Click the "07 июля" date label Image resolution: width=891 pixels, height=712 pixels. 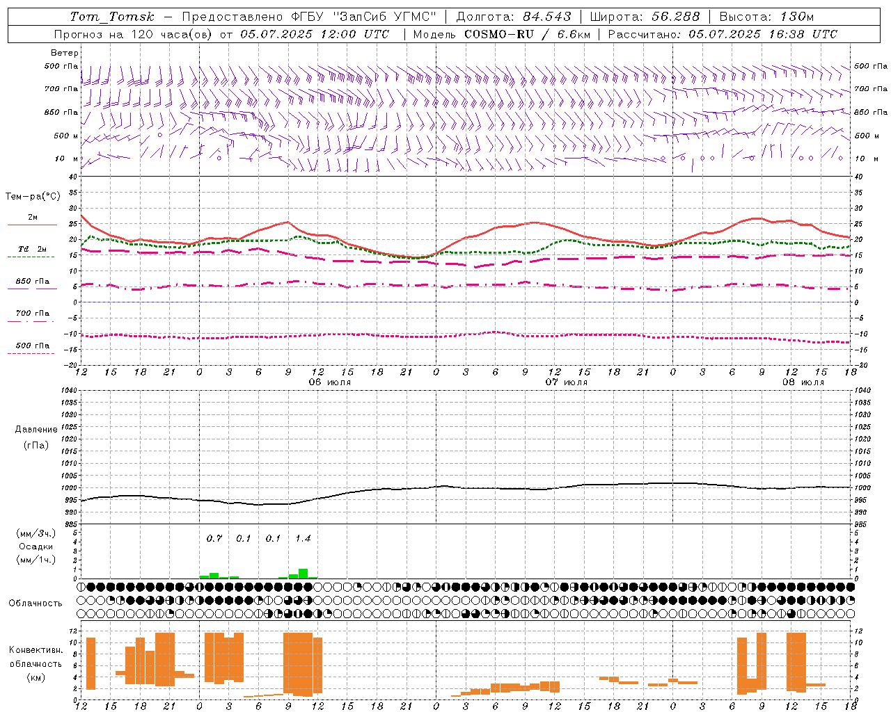[567, 382]
